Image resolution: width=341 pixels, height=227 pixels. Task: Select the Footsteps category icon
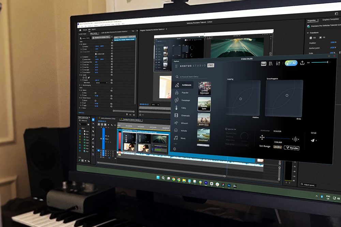pos(176,100)
